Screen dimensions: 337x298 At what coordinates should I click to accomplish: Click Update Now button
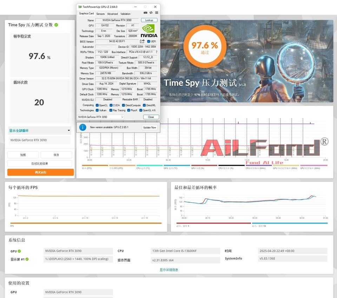click(x=150, y=127)
